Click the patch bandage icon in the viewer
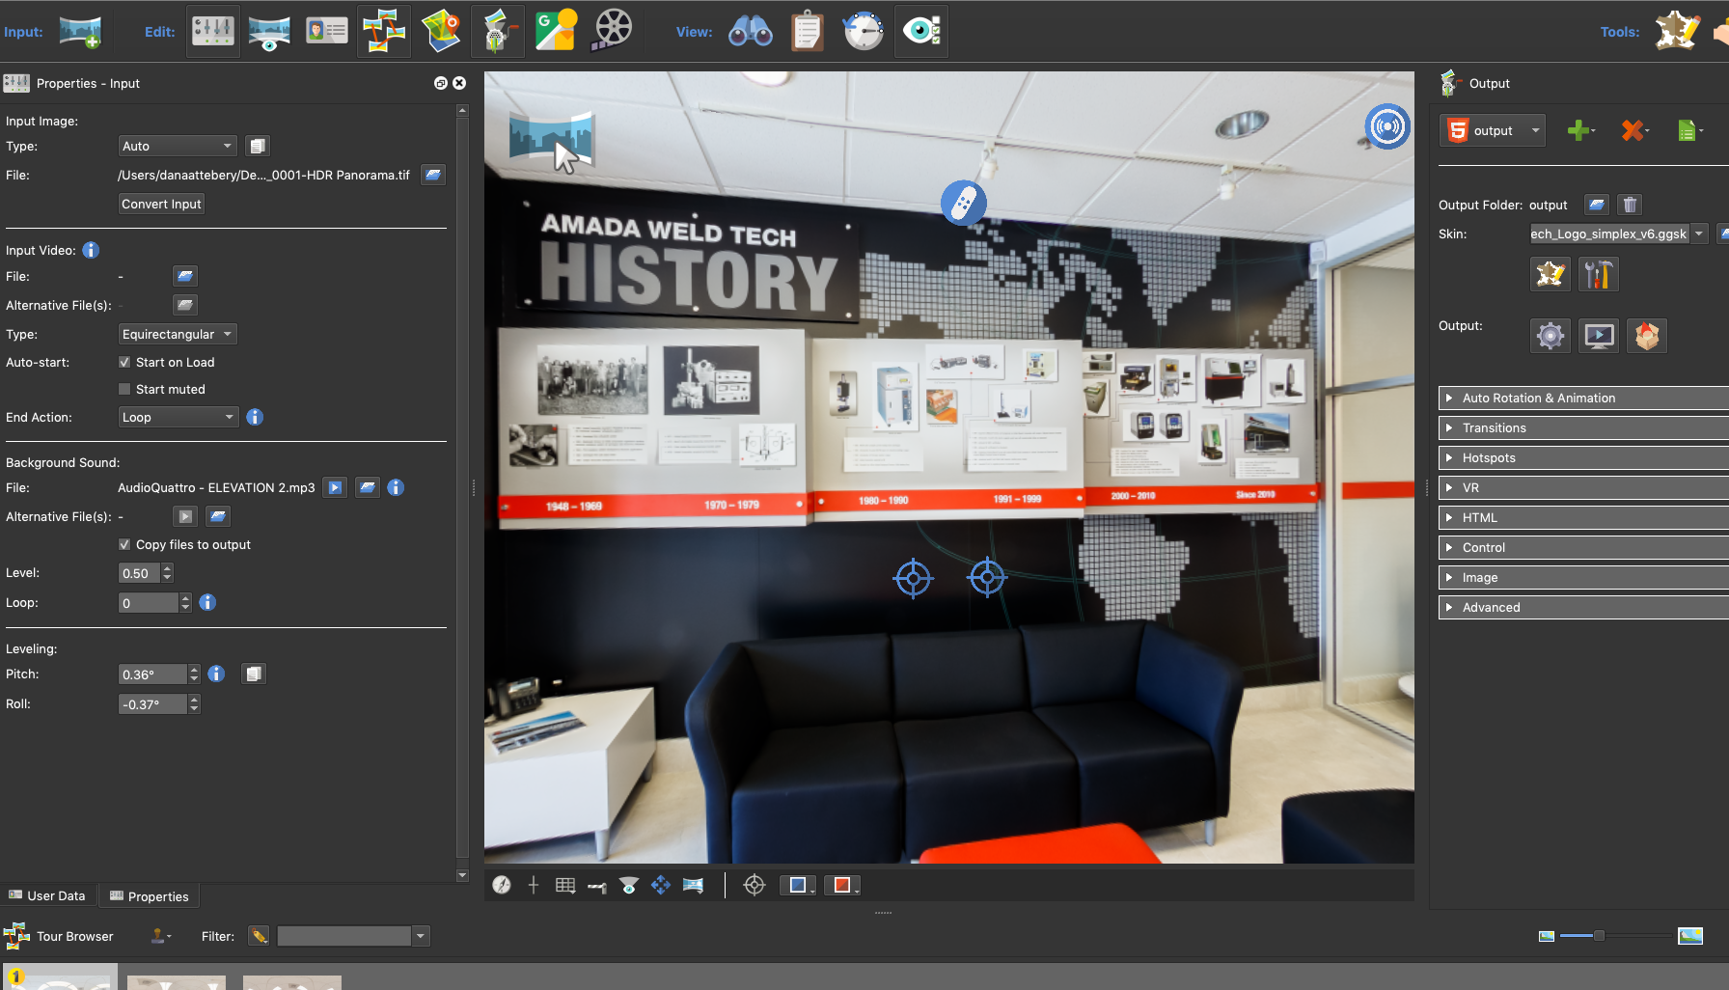1729x990 pixels. point(963,203)
